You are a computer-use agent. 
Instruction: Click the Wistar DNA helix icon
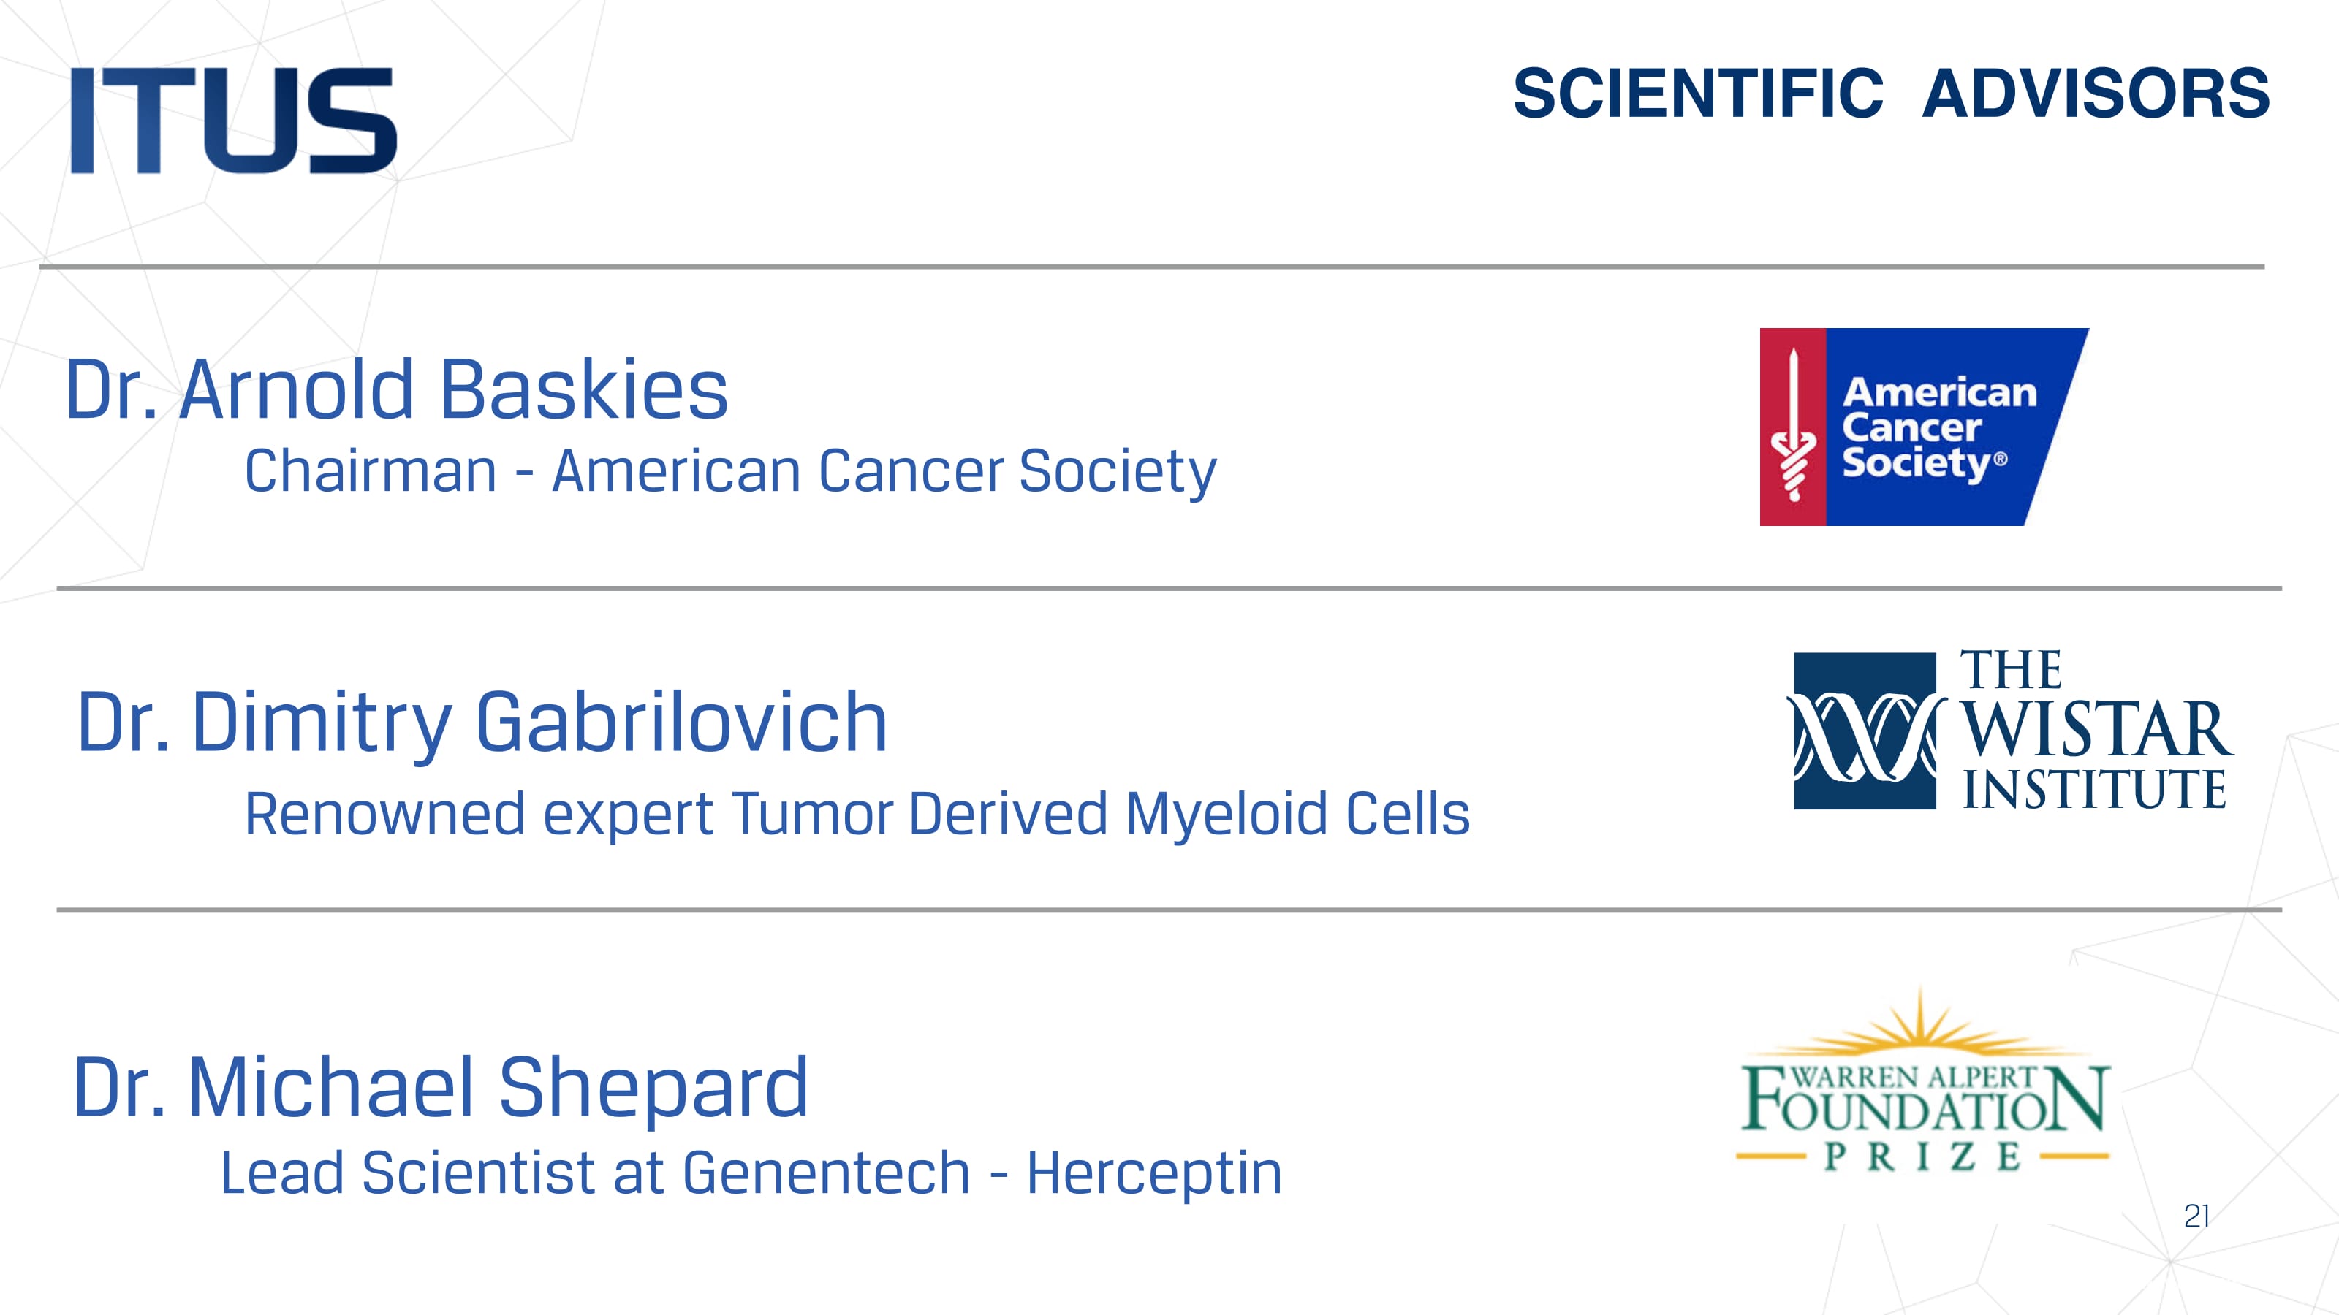[1863, 731]
